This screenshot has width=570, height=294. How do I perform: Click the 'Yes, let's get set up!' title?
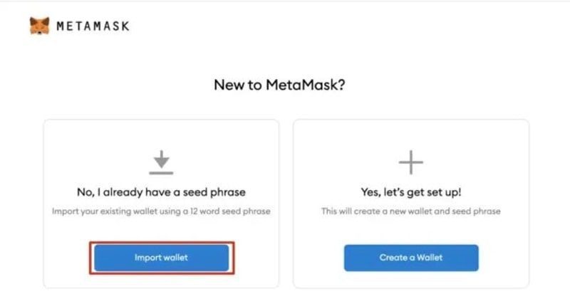coord(411,192)
